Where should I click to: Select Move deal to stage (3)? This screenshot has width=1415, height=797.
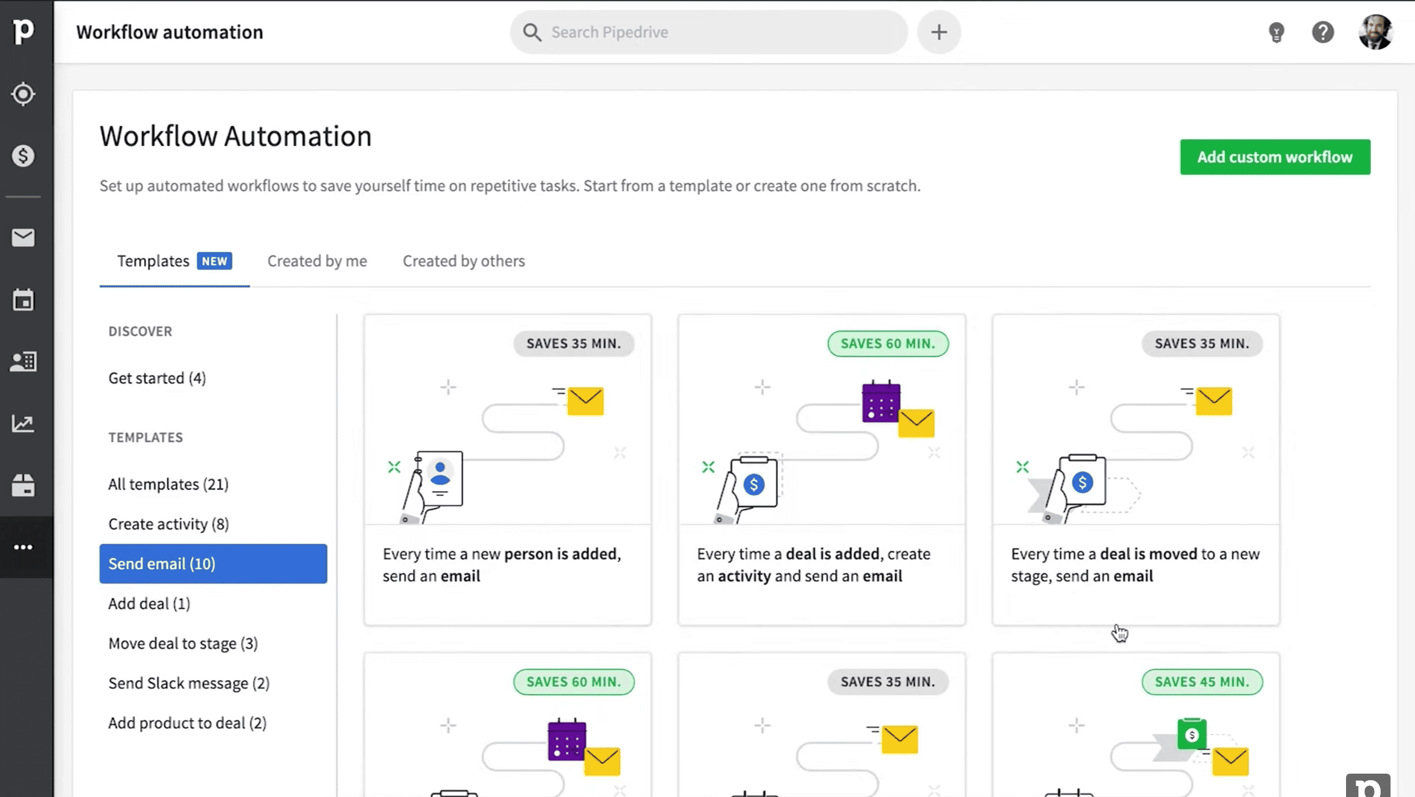[x=183, y=644]
